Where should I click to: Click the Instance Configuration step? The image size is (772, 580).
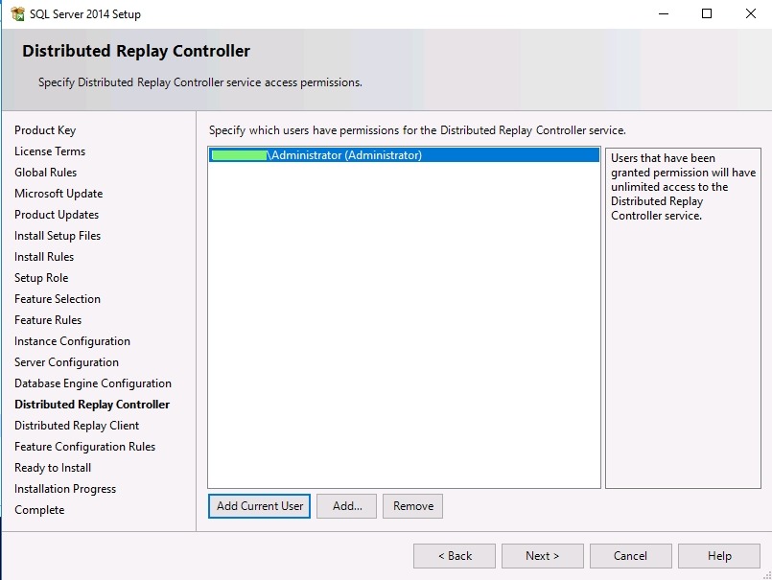coord(72,341)
